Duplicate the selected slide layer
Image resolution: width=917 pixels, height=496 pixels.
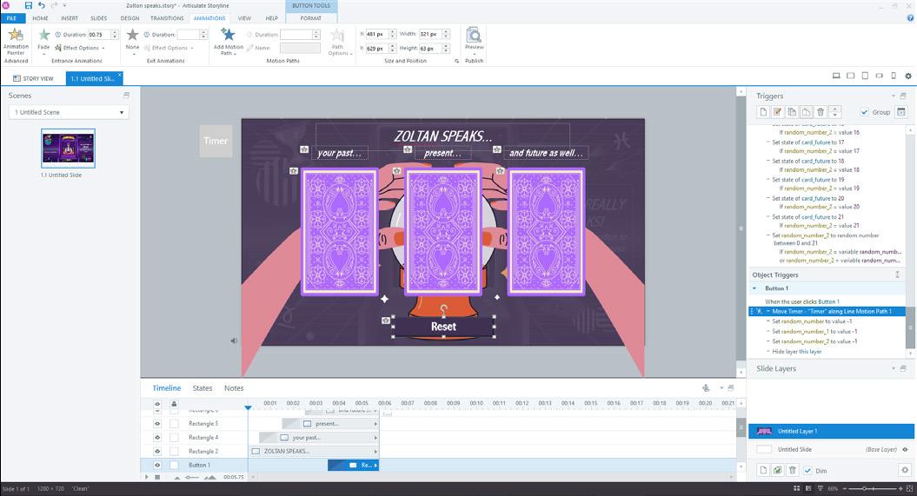pyautogui.click(x=777, y=470)
